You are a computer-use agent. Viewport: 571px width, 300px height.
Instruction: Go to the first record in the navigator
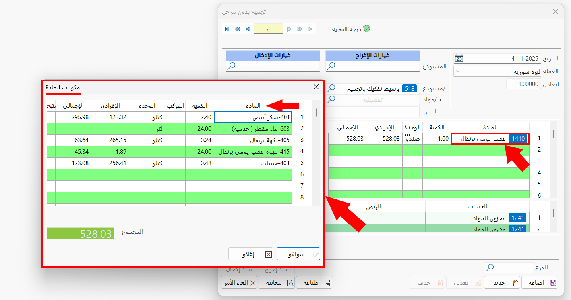click(x=227, y=29)
